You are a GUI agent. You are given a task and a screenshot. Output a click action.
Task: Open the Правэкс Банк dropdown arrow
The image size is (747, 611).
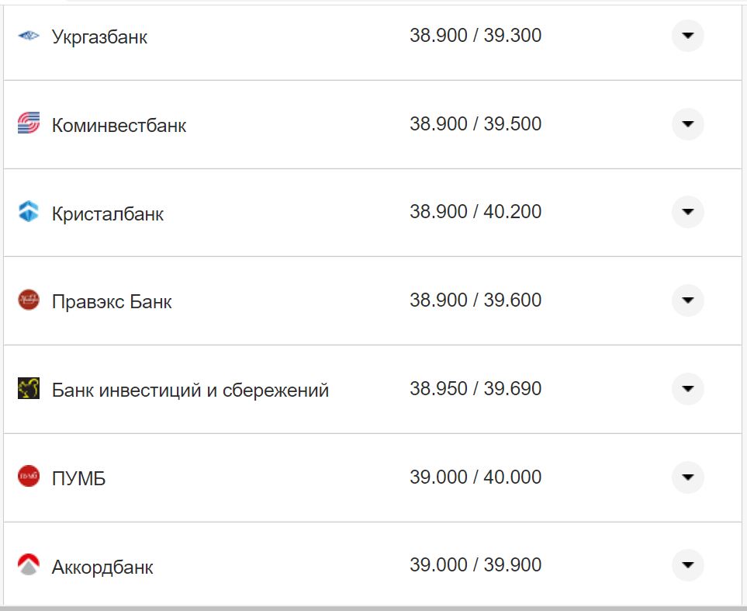click(x=687, y=300)
